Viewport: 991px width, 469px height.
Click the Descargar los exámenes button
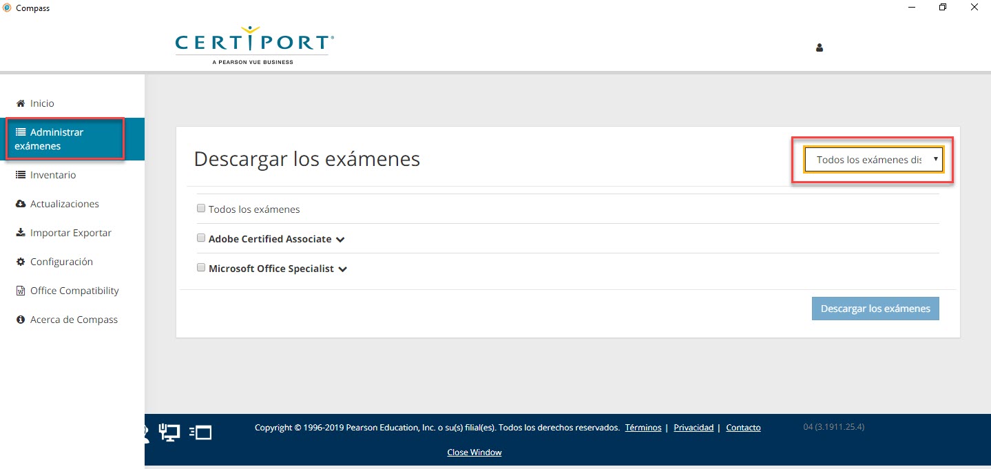click(875, 309)
